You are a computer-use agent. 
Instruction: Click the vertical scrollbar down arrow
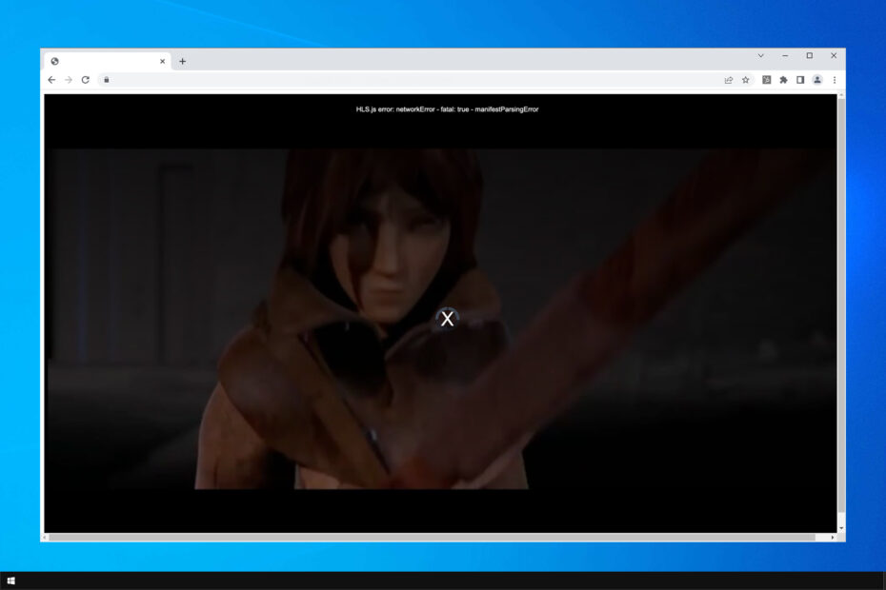click(841, 528)
